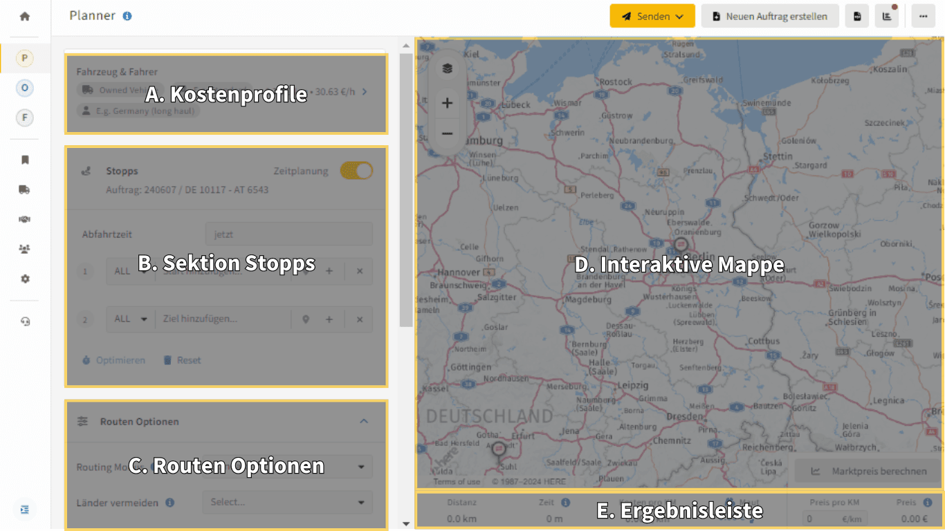This screenshot has height=531, width=945.
Task: Open the team users icon in sidebar
Action: pos(25,249)
